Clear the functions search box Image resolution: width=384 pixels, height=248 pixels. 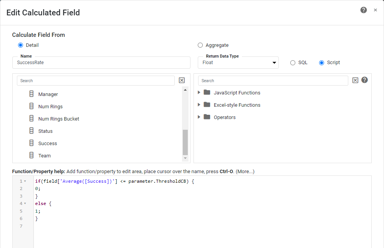(355, 80)
